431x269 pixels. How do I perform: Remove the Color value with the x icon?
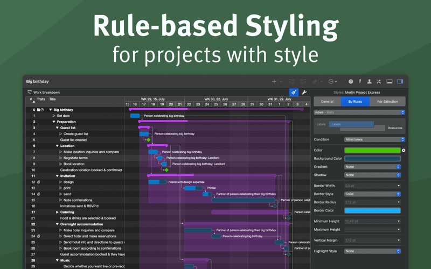[x=404, y=151]
